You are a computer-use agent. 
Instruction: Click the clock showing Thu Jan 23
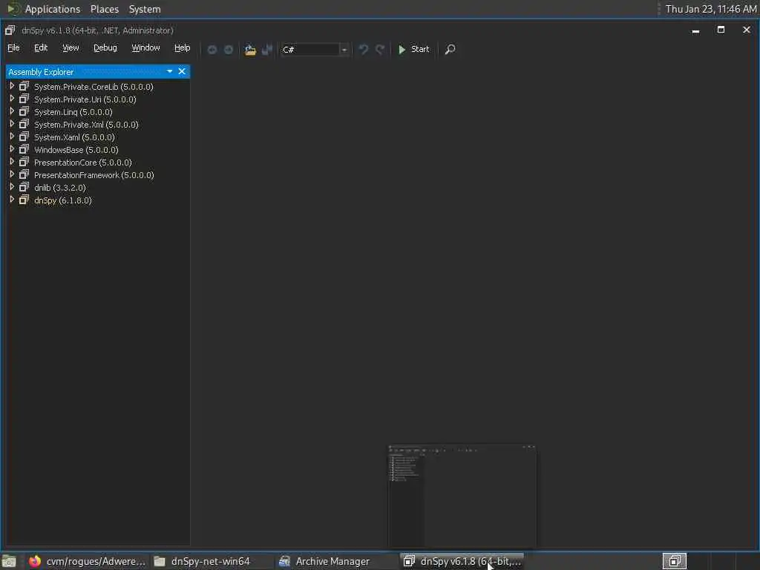click(x=710, y=9)
